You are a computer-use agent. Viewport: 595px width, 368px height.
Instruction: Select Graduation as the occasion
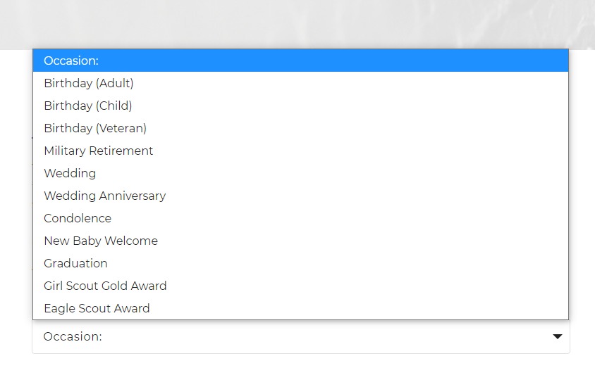pos(300,263)
